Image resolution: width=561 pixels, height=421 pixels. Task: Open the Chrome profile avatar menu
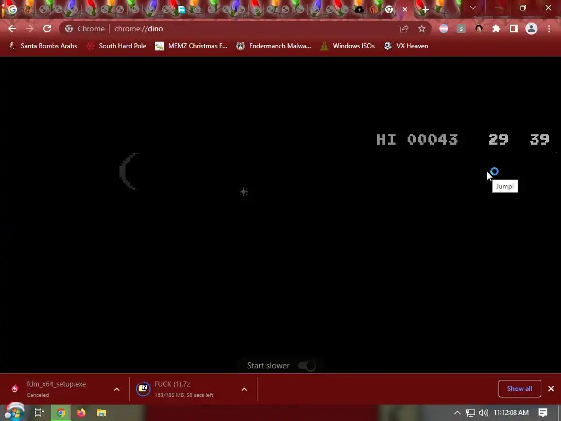pyautogui.click(x=531, y=29)
